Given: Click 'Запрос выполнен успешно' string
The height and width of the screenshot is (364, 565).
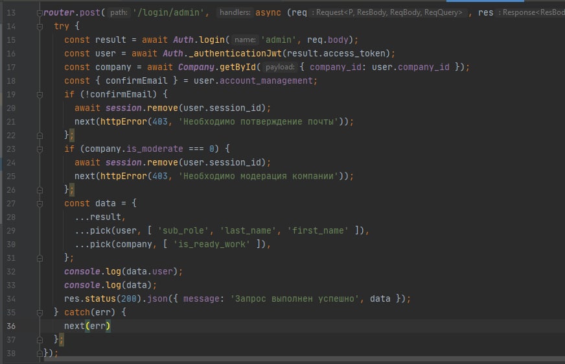Looking at the screenshot, I should [295, 298].
